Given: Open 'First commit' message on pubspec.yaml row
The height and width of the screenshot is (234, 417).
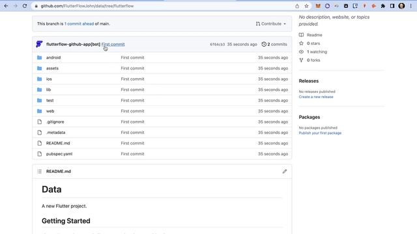Looking at the screenshot, I should 132,154.
